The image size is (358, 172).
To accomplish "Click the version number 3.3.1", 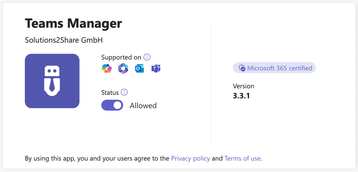I will [x=241, y=96].
